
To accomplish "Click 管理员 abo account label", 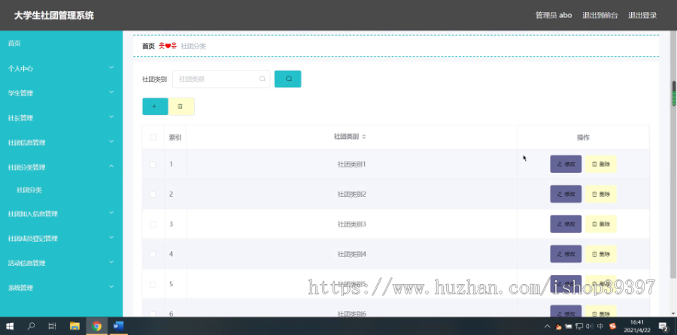I will pyautogui.click(x=554, y=15).
